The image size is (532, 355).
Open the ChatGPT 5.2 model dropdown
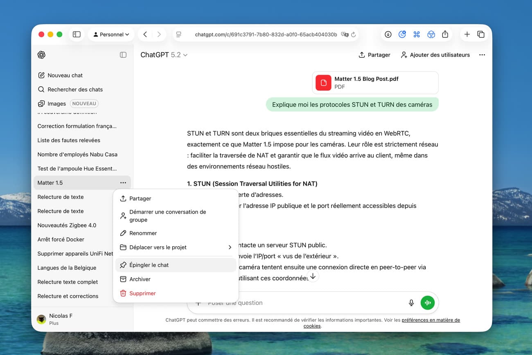[164, 55]
